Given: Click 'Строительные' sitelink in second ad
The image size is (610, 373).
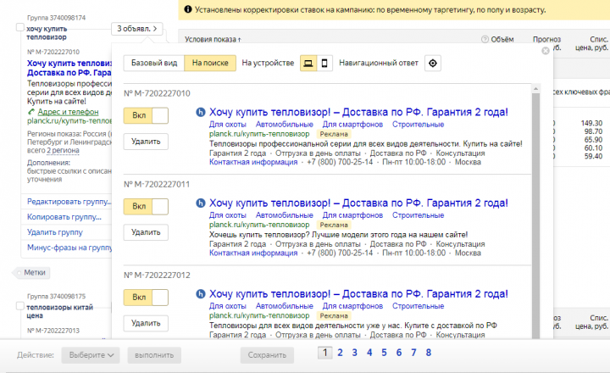Looking at the screenshot, I should [418, 215].
